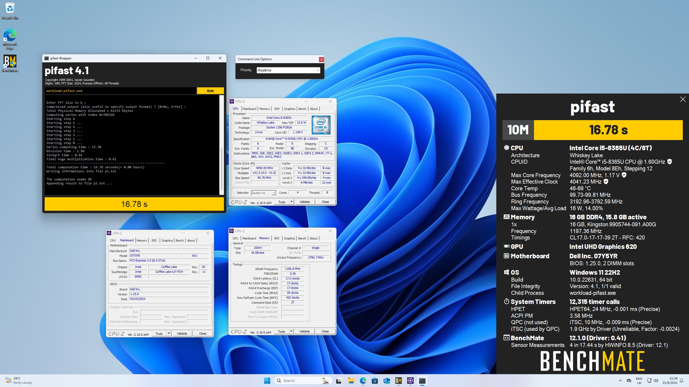Close the Command Line Options window
Screen dimensions: 689x387
point(321,59)
